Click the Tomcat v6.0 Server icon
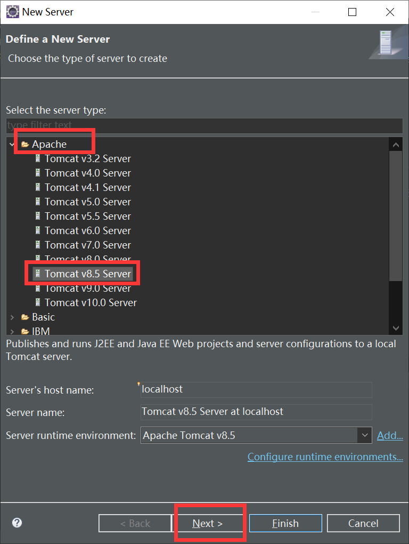 pyautogui.click(x=38, y=230)
